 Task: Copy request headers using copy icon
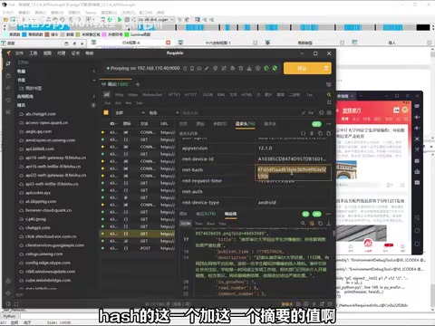[320, 133]
